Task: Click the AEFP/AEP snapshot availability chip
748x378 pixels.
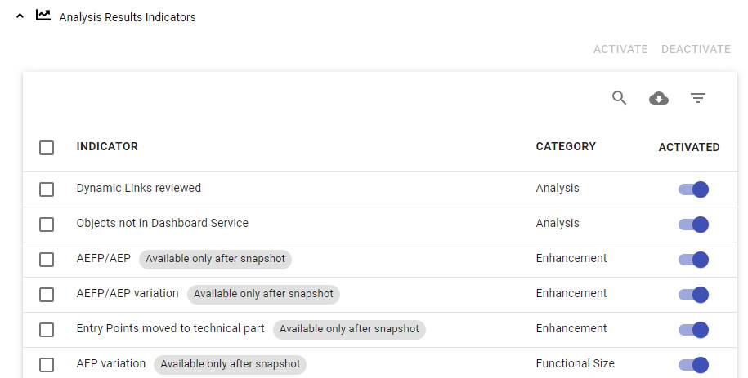Action: pyautogui.click(x=215, y=259)
